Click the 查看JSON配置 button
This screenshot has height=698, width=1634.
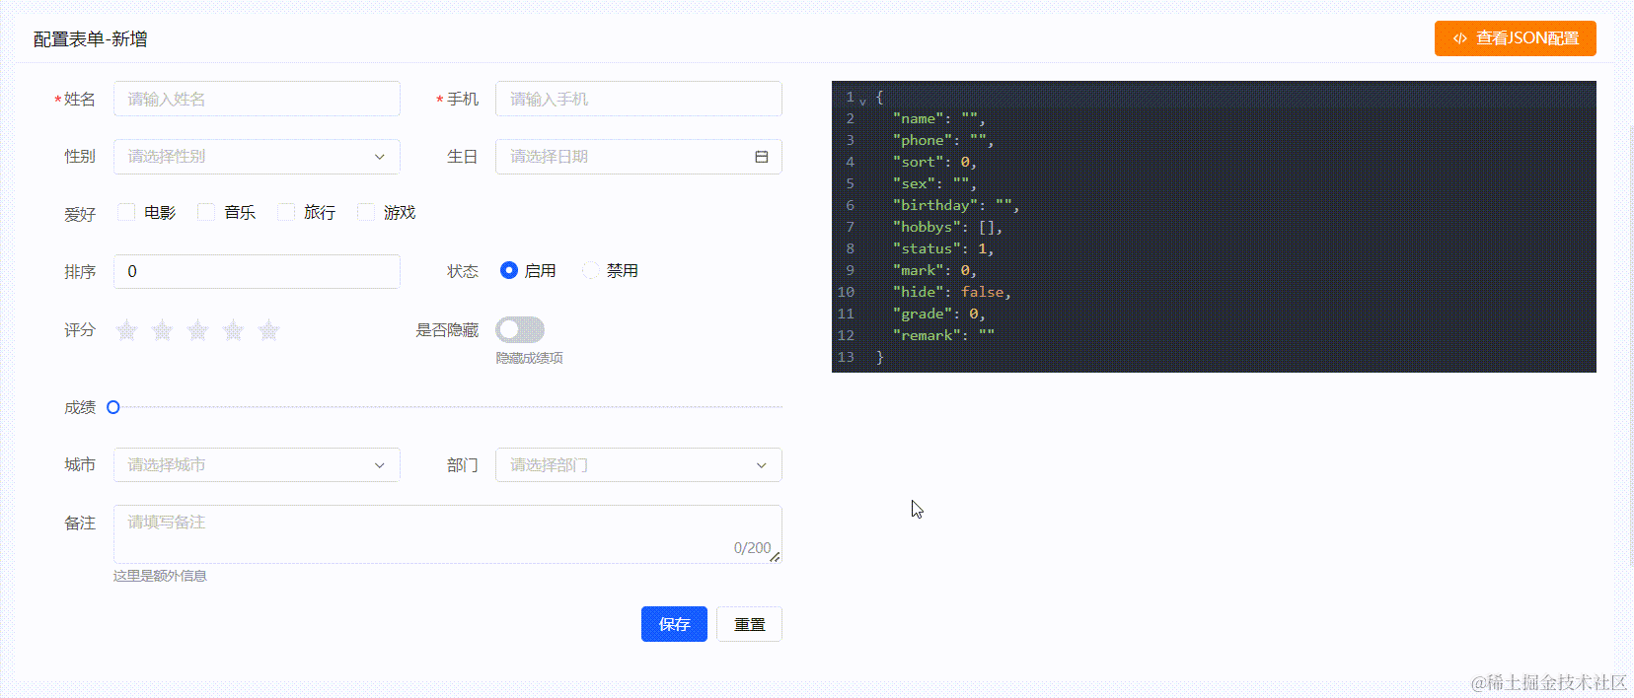(x=1516, y=38)
